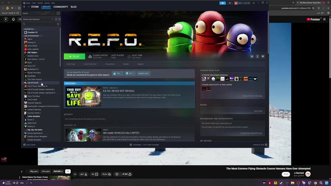Click the YouTube share arrow button

point(107,174)
